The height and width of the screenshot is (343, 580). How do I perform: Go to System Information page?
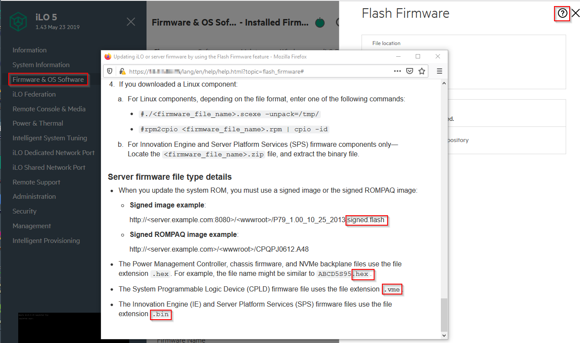(x=41, y=65)
